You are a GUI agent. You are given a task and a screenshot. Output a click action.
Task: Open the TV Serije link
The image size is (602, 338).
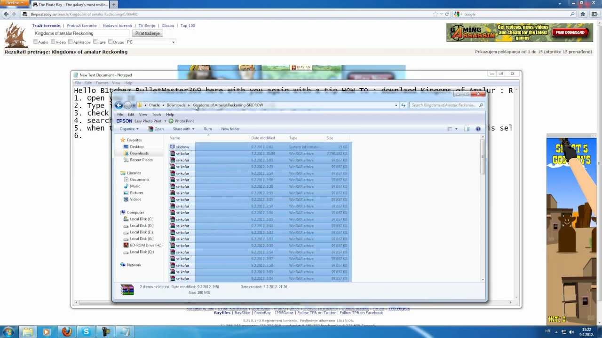click(x=147, y=26)
